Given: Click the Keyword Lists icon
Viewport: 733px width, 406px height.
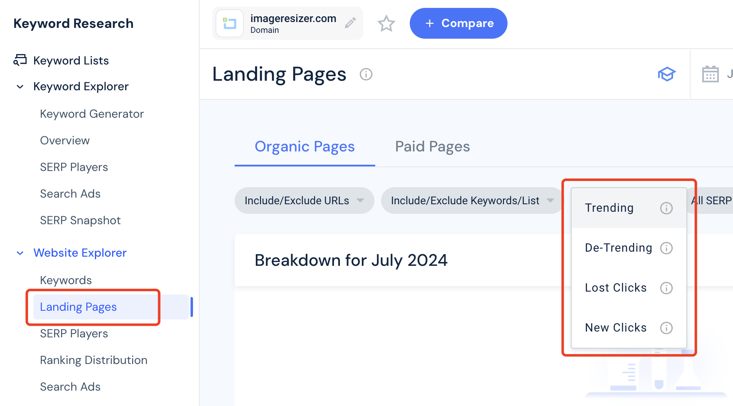Looking at the screenshot, I should pyautogui.click(x=20, y=60).
